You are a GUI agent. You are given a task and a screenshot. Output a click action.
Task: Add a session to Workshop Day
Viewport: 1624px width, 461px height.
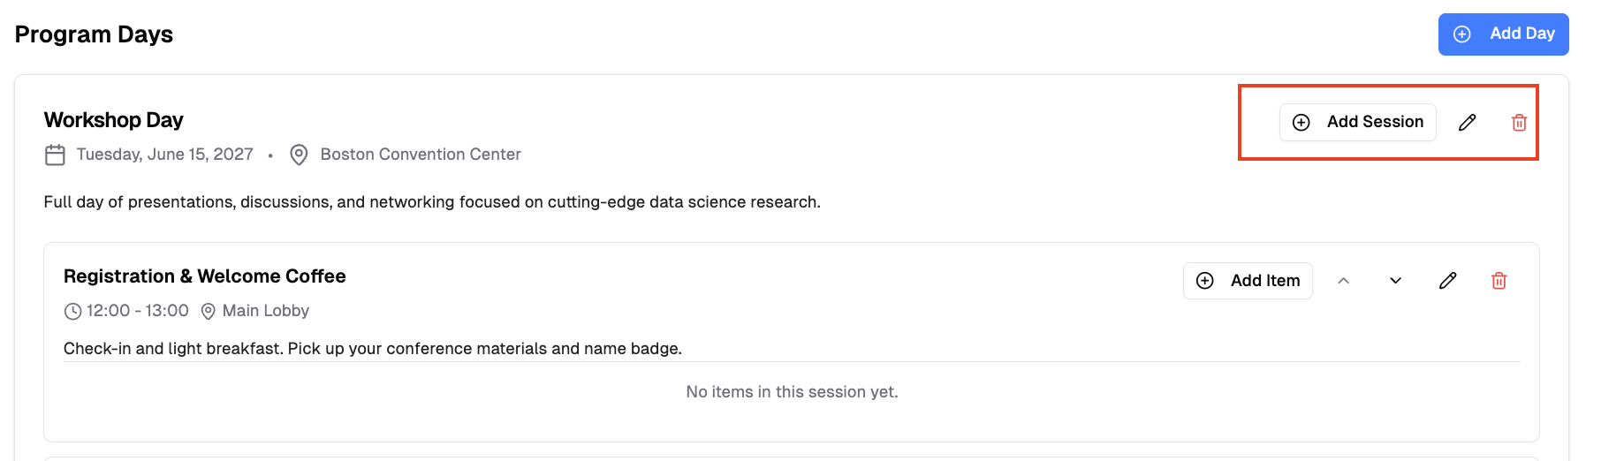pyautogui.click(x=1357, y=123)
